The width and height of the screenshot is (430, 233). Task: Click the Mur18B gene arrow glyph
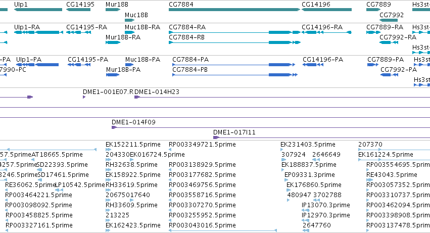[113, 10]
